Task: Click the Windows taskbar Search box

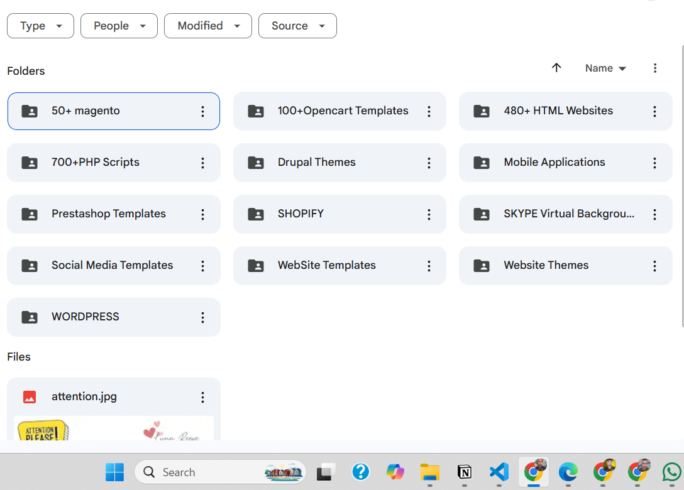Action: click(x=220, y=472)
